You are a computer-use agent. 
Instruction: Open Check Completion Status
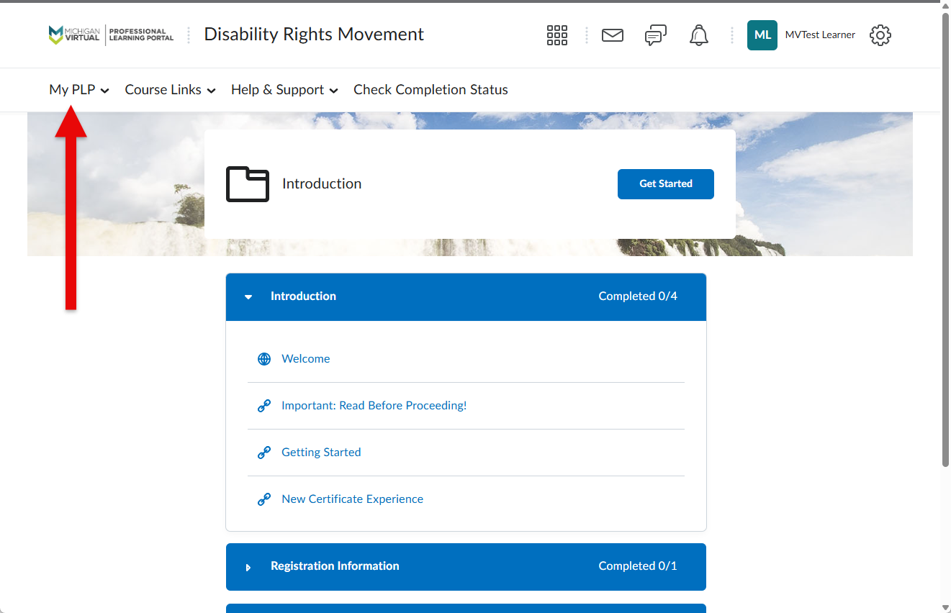pyautogui.click(x=431, y=90)
